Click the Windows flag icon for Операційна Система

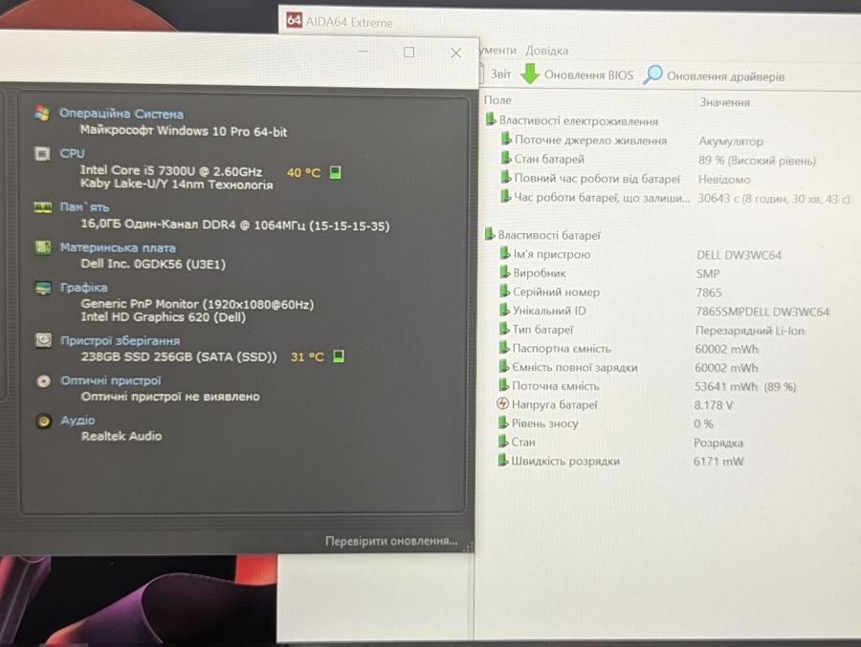pos(42,113)
